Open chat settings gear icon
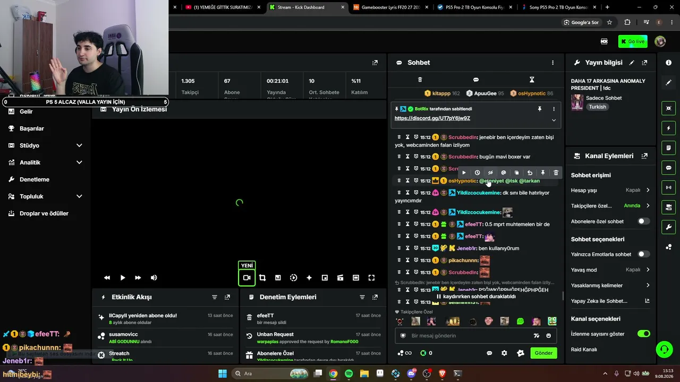680x382 pixels. tap(504, 353)
